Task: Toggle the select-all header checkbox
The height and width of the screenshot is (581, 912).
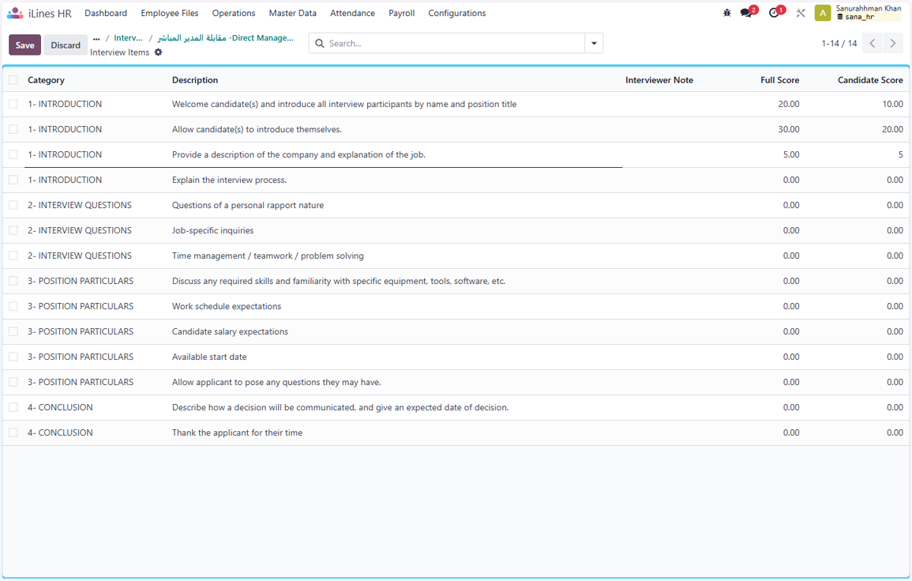Action: tap(14, 80)
